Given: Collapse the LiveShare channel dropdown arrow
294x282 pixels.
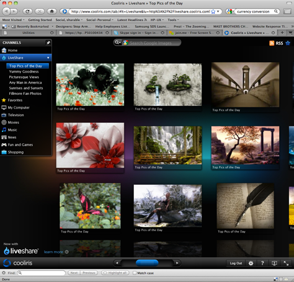Looking at the screenshot, I should [x=48, y=58].
